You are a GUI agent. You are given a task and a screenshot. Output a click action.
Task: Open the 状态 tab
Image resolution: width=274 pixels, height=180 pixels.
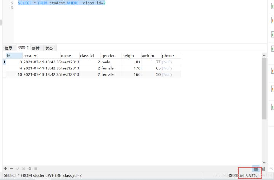tap(49, 48)
